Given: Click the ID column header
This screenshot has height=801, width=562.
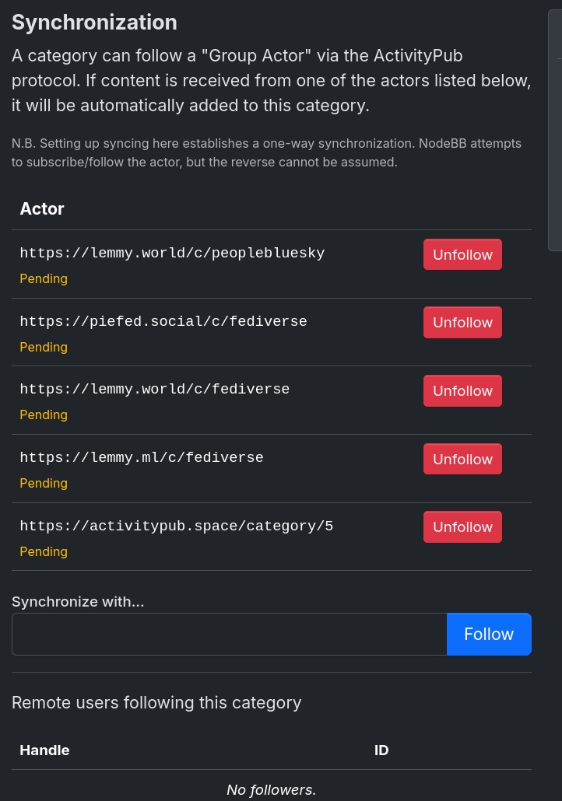Looking at the screenshot, I should 381,750.
